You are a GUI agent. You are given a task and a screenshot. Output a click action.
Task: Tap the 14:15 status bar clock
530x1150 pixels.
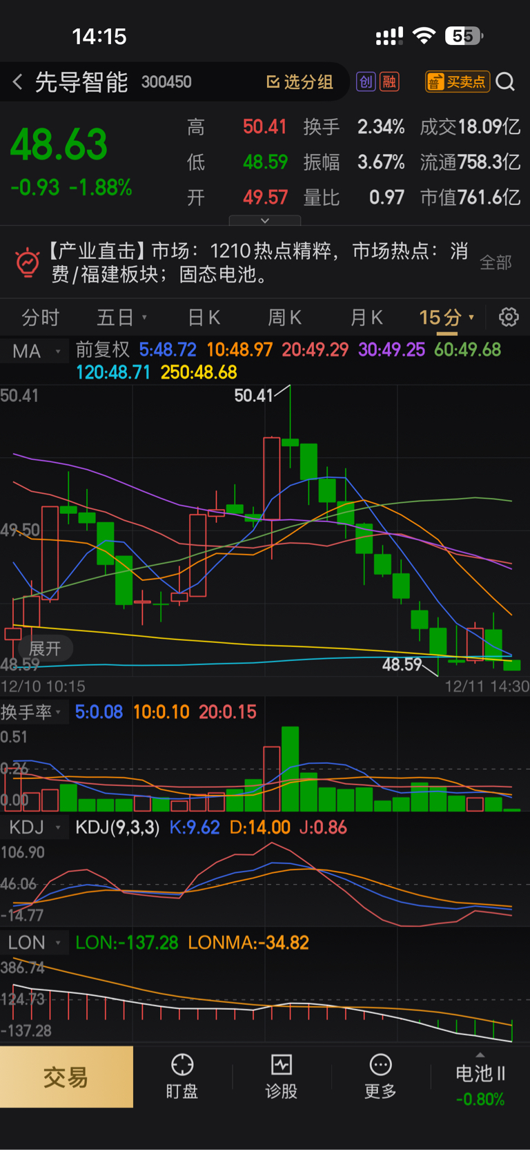tap(99, 37)
